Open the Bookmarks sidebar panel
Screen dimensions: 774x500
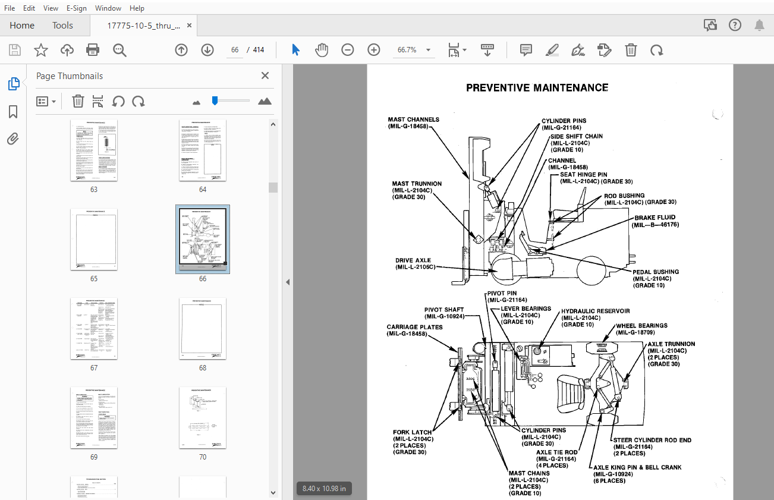pyautogui.click(x=13, y=112)
